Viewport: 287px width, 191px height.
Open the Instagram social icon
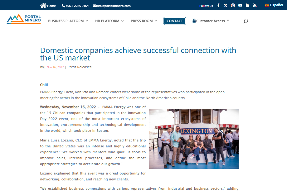click(233, 5)
